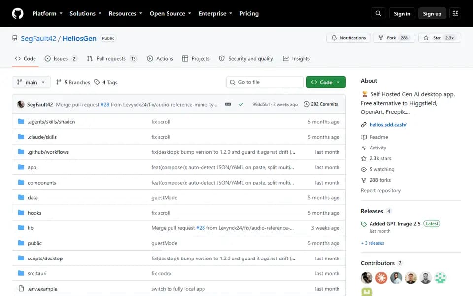Open the Open Source dropdown
This screenshot has height=296, width=473.
pyautogui.click(x=170, y=14)
